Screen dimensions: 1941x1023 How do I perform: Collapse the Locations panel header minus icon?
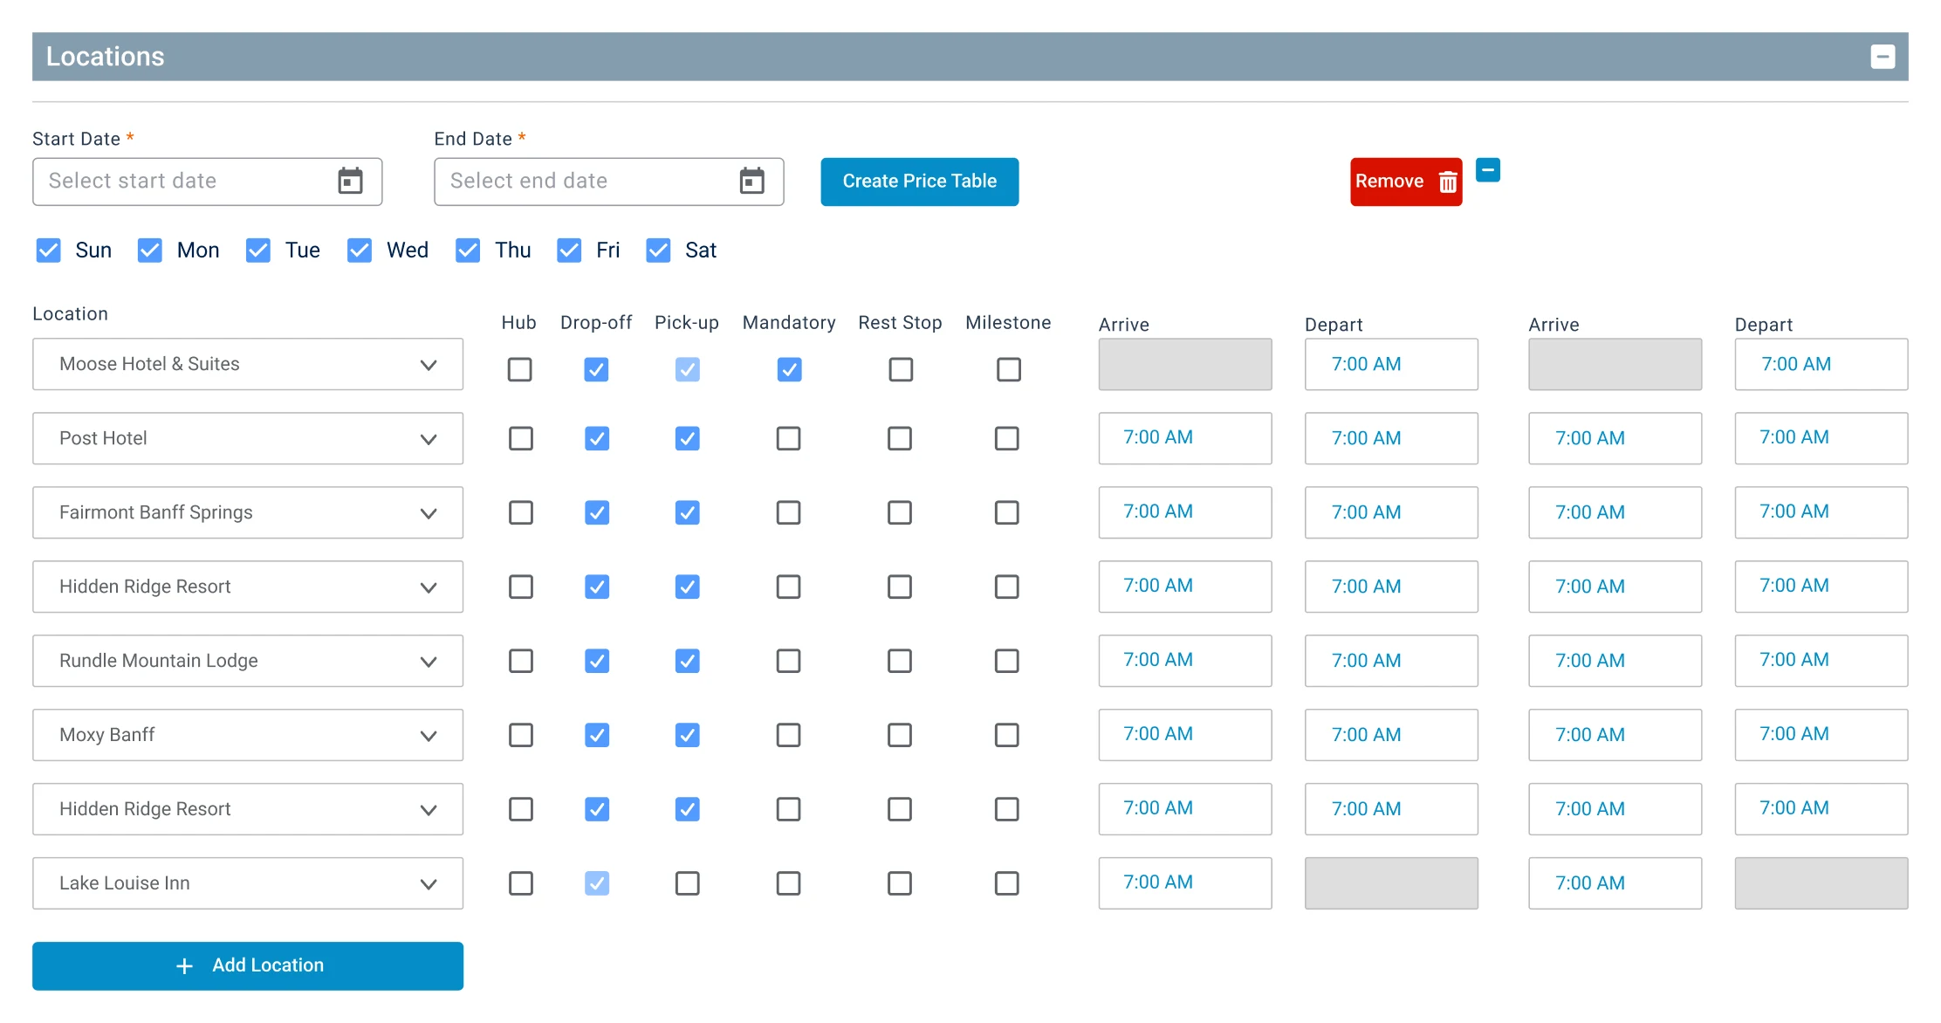1883,57
